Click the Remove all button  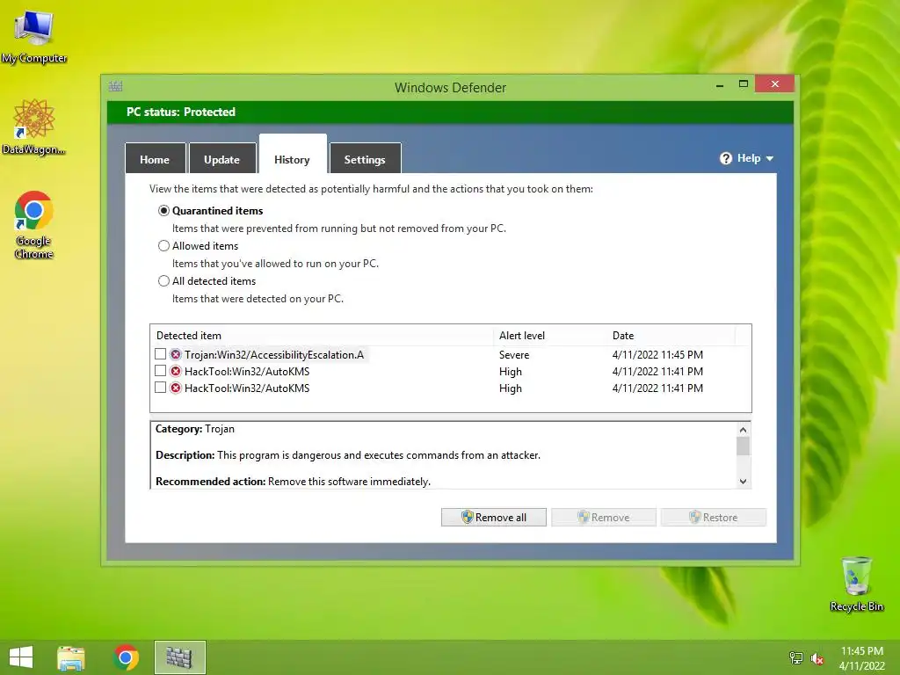(494, 517)
